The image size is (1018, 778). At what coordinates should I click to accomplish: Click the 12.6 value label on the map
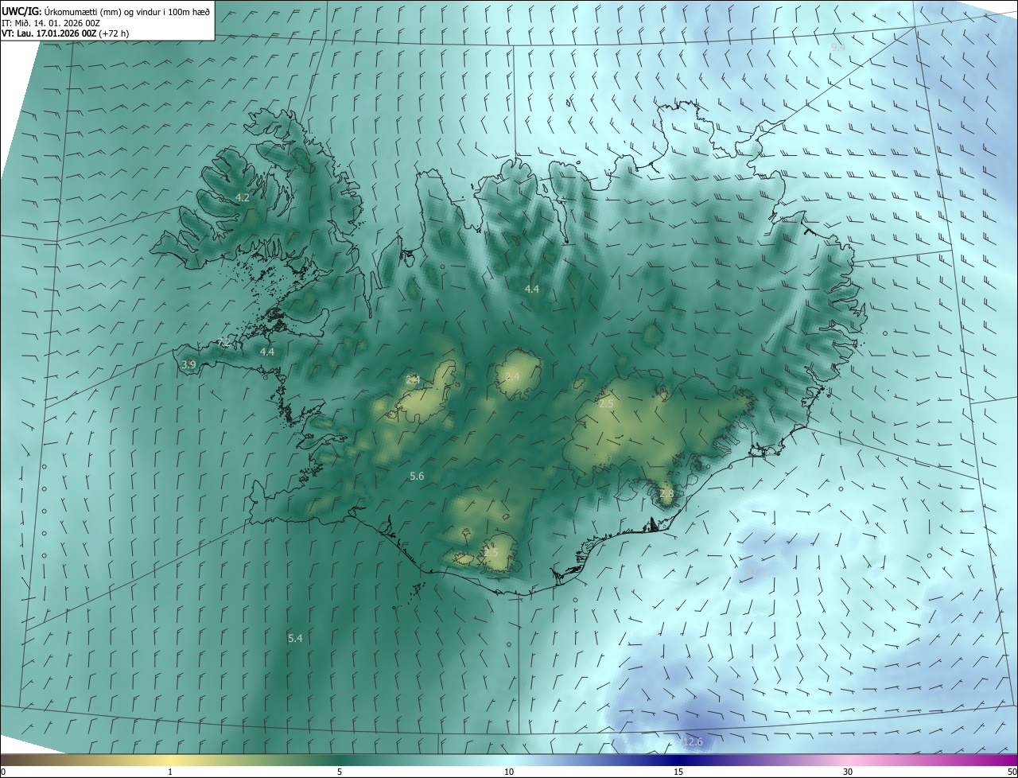(693, 741)
